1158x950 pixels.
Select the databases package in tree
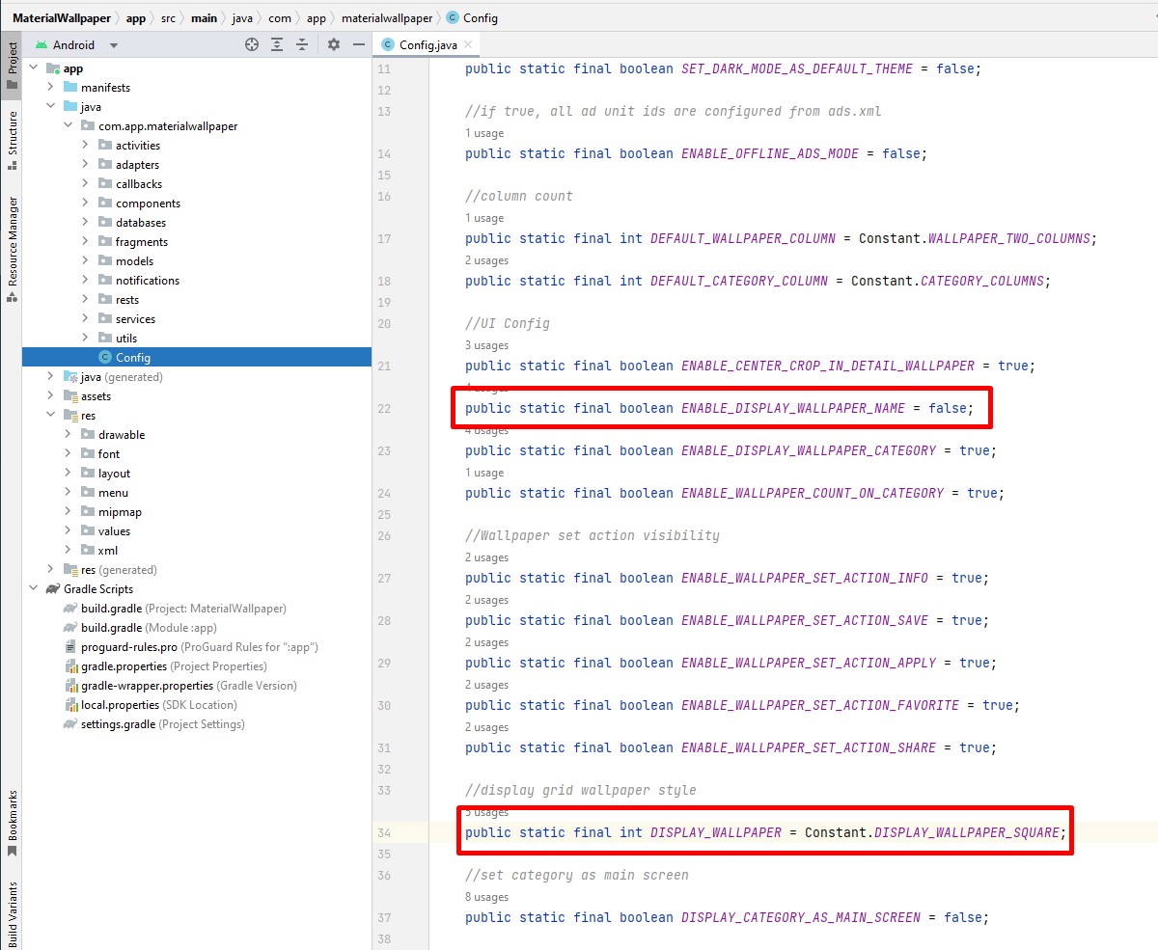tap(141, 223)
